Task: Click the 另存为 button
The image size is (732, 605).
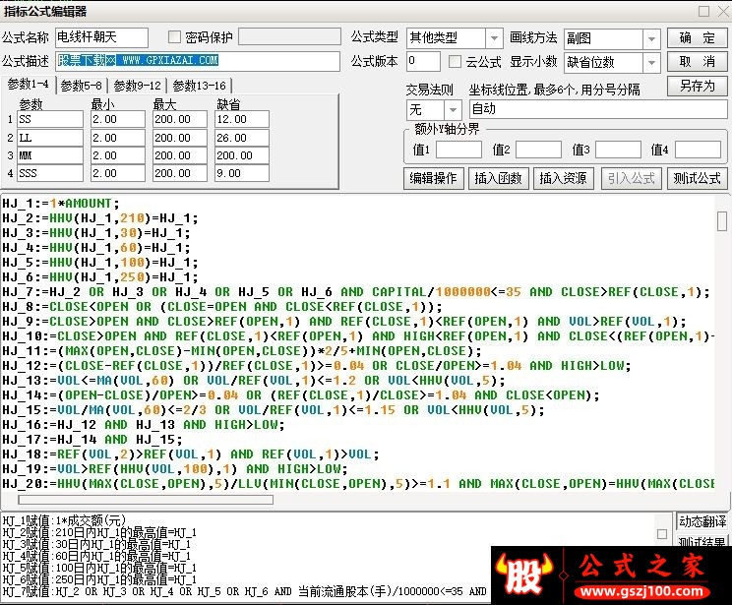Action: pyautogui.click(x=697, y=87)
